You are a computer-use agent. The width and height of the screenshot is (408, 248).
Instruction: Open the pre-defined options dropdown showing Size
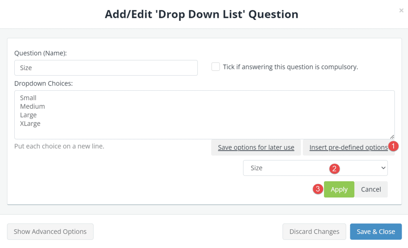pos(315,168)
